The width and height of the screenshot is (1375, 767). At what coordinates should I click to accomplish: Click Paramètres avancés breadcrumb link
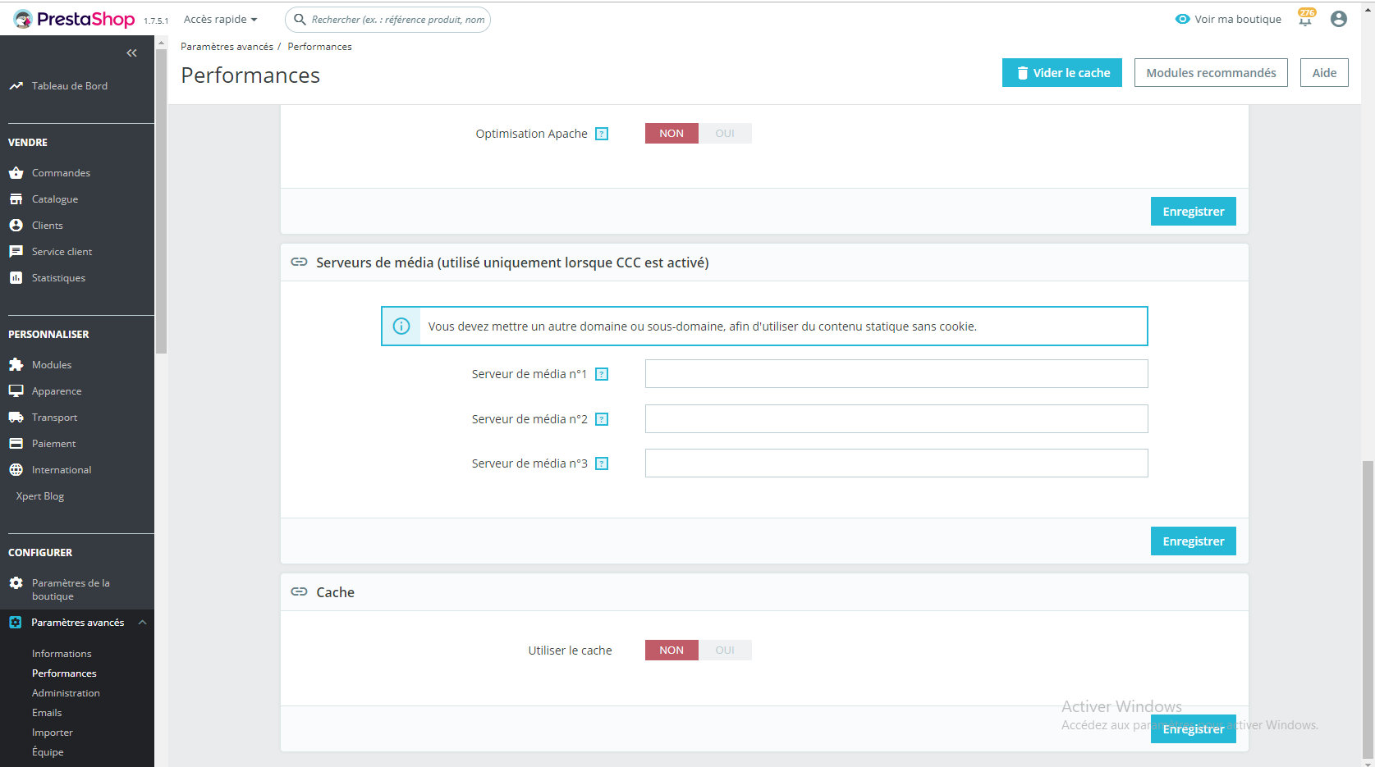(227, 46)
